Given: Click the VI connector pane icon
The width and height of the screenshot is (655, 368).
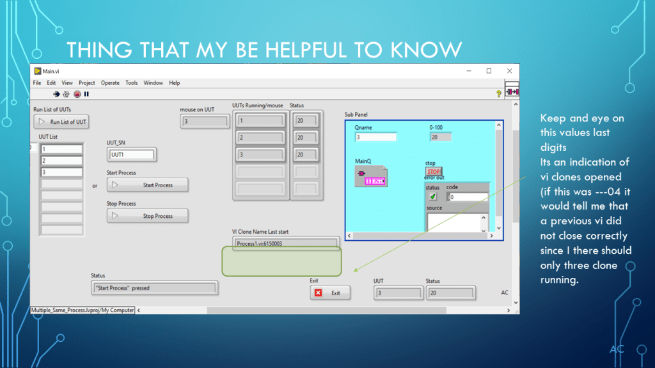Looking at the screenshot, I should point(512,92).
